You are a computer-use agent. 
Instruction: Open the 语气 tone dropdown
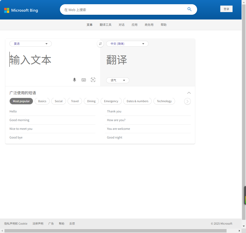(118, 80)
